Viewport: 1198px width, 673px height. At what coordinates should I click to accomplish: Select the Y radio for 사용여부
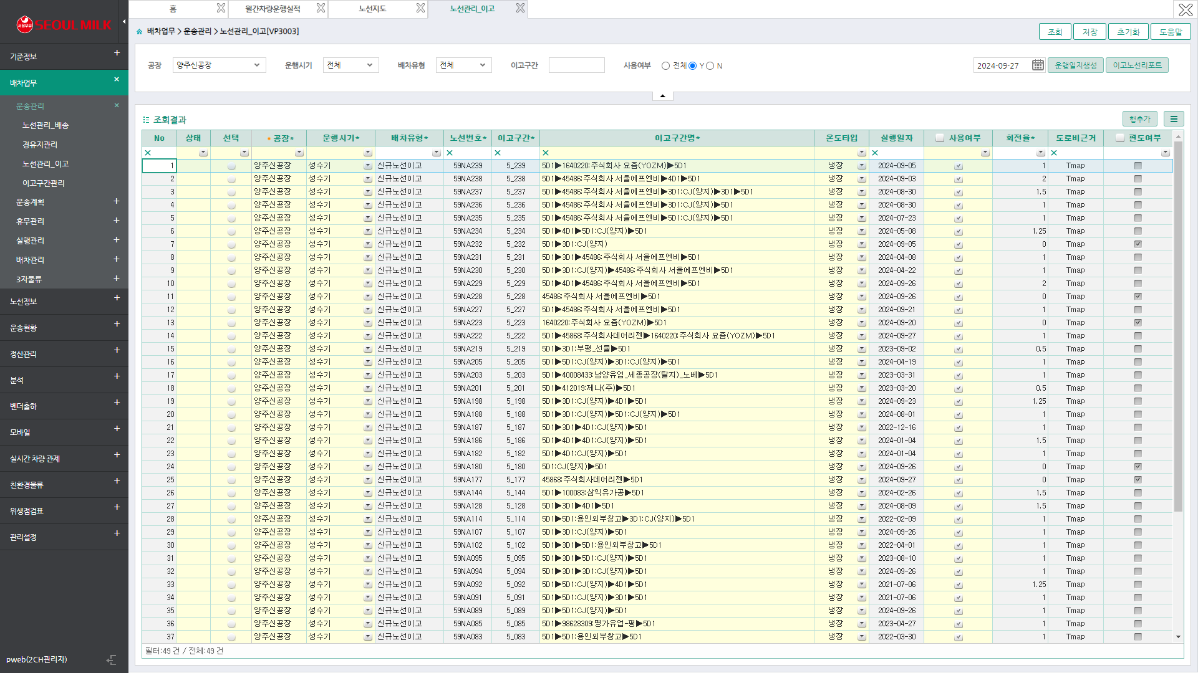tap(693, 65)
